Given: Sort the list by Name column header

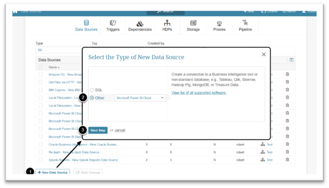Looking at the screenshot, I should pos(54,67).
